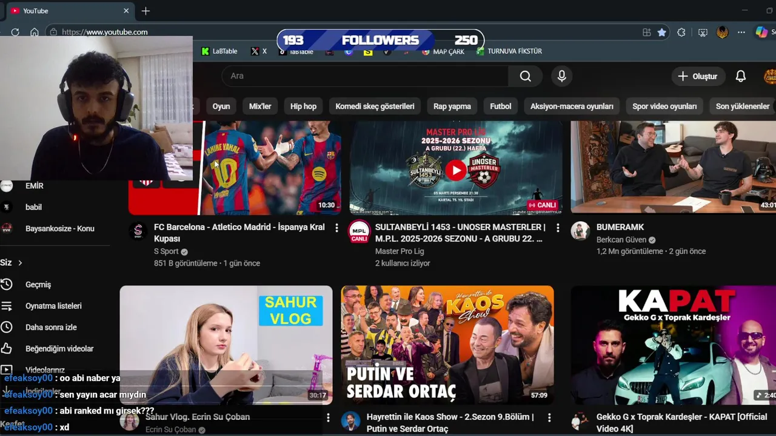Open the BUMERAMK video title
This screenshot has width=776, height=436.
coord(620,227)
